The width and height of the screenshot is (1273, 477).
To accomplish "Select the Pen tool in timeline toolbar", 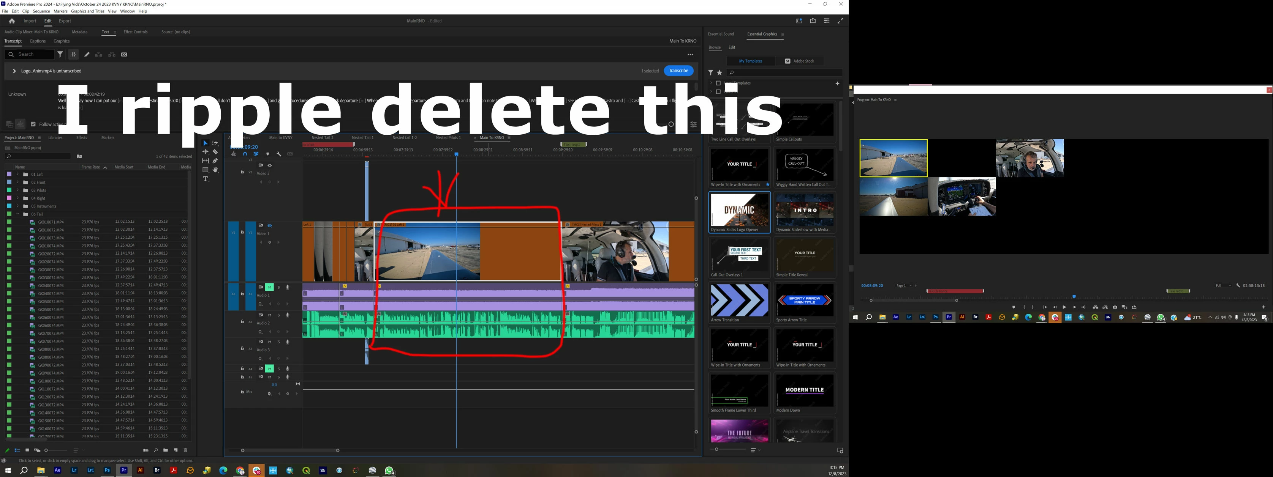I will tap(215, 161).
